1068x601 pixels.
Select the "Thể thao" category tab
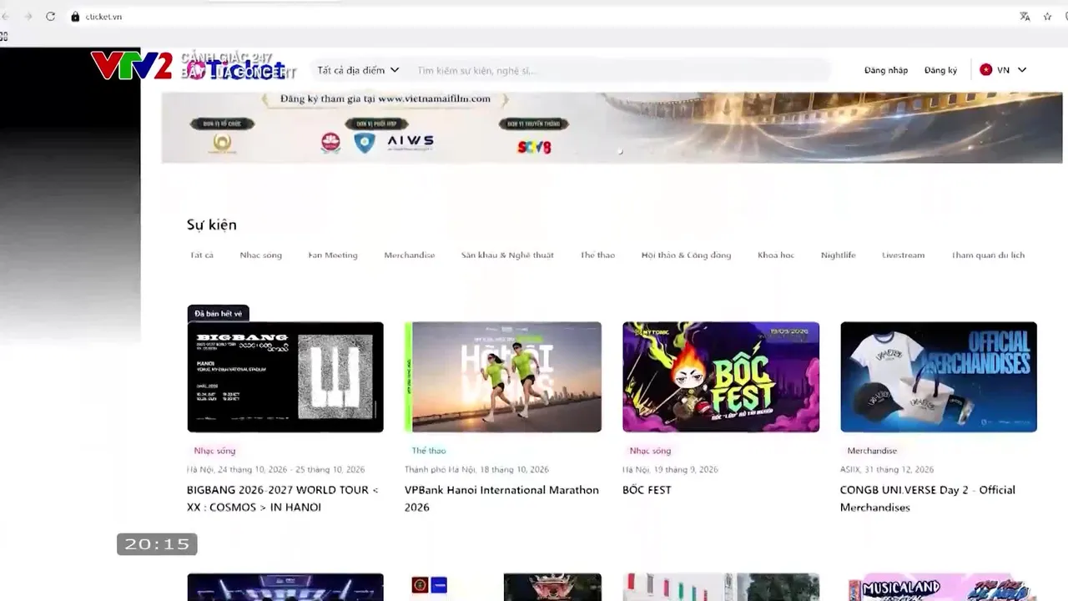597,255
